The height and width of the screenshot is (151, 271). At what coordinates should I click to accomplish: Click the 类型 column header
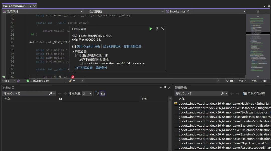pyautogui.click(x=144, y=99)
